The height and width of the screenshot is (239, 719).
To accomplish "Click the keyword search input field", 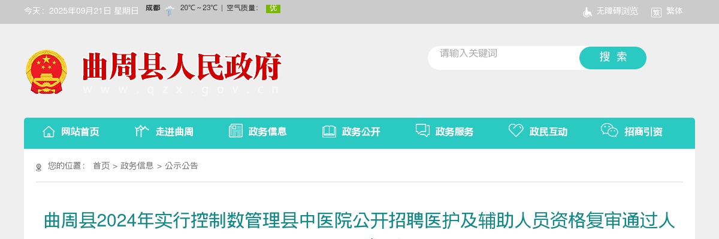I will (503, 57).
